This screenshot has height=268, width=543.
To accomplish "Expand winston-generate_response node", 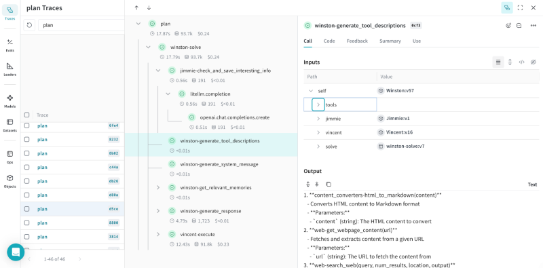I will (158, 211).
